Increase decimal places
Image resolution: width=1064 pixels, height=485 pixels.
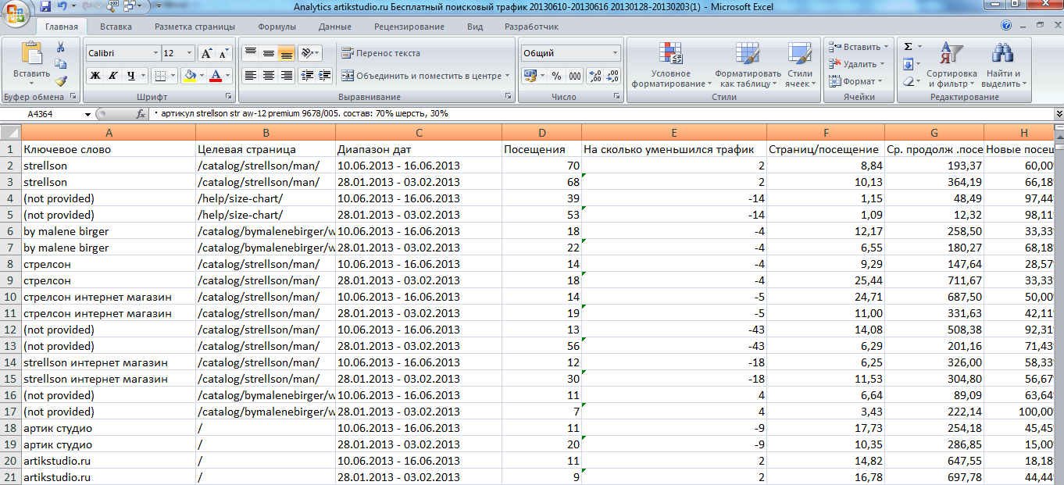[595, 76]
